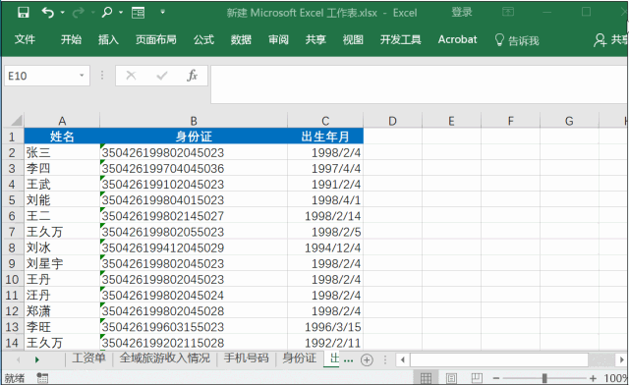Switch to the 工资单 sheet tab
This screenshot has width=629, height=385.
coord(88,357)
